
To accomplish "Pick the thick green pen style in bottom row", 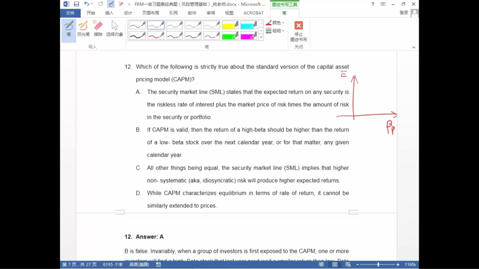I will 193,35.
